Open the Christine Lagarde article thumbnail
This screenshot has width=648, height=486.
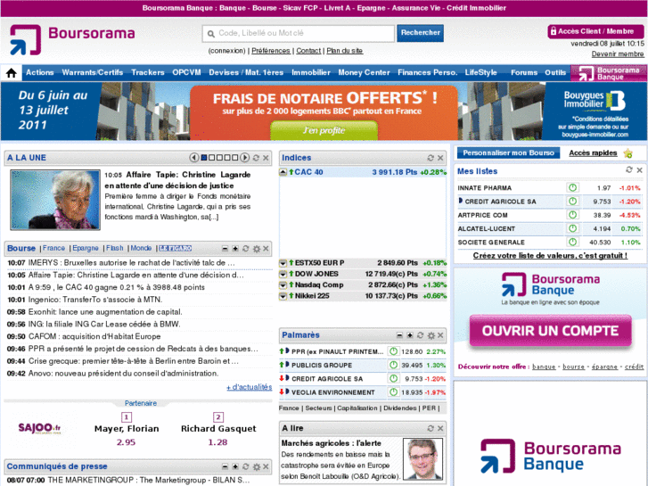pos(55,200)
